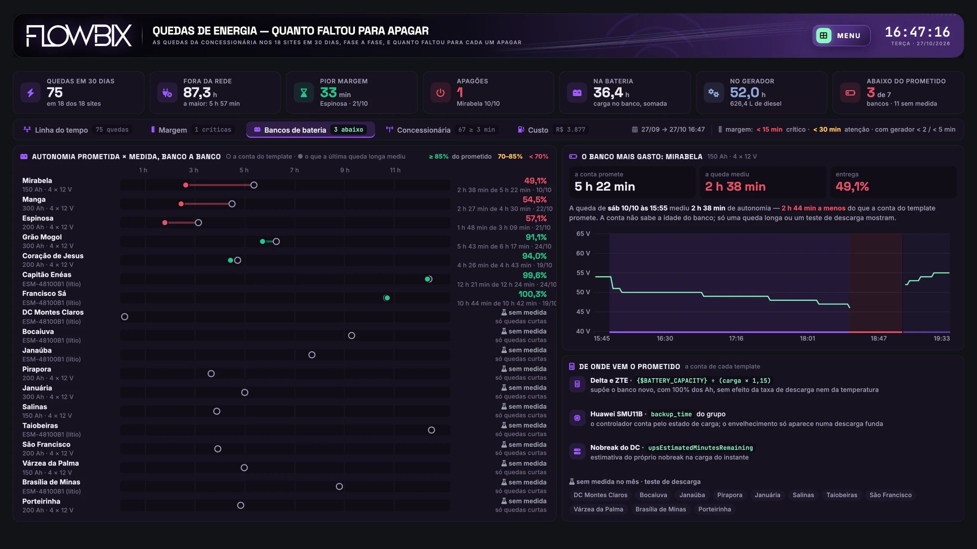
Task: Click the flask icon next to sem medida no mês
Action: (x=572, y=482)
